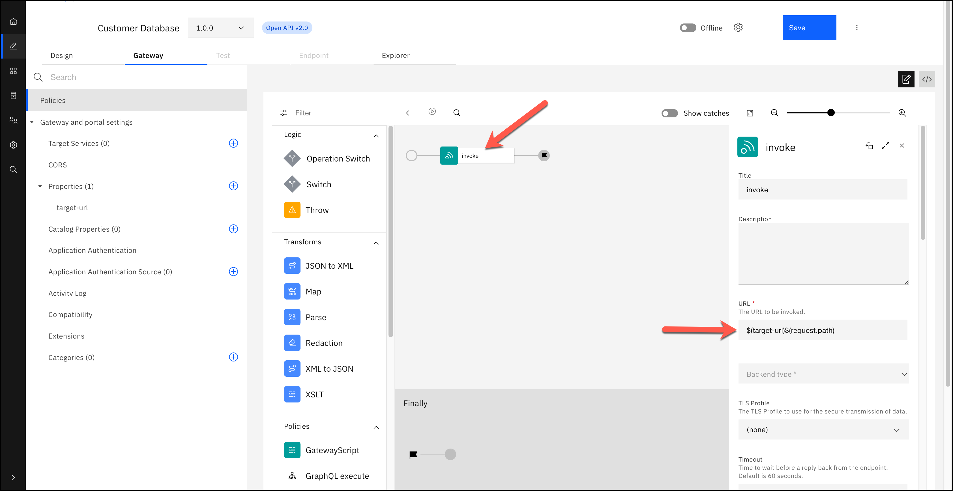The height and width of the screenshot is (491, 953).
Task: Click the JSON to XML transform icon
Action: point(292,266)
